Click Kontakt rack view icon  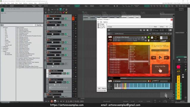coord(148,30)
